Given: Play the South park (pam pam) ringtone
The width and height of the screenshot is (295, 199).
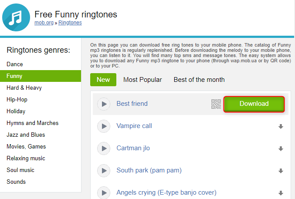Looking at the screenshot, I should (104, 170).
